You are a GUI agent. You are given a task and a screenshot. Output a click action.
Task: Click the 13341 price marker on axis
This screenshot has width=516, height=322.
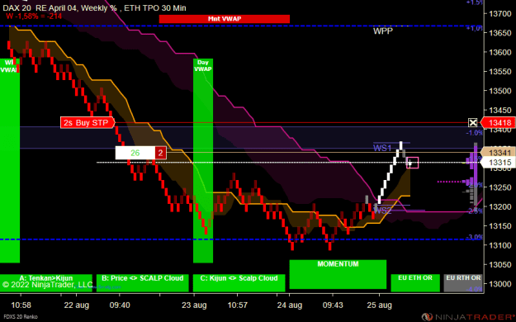pos(498,153)
